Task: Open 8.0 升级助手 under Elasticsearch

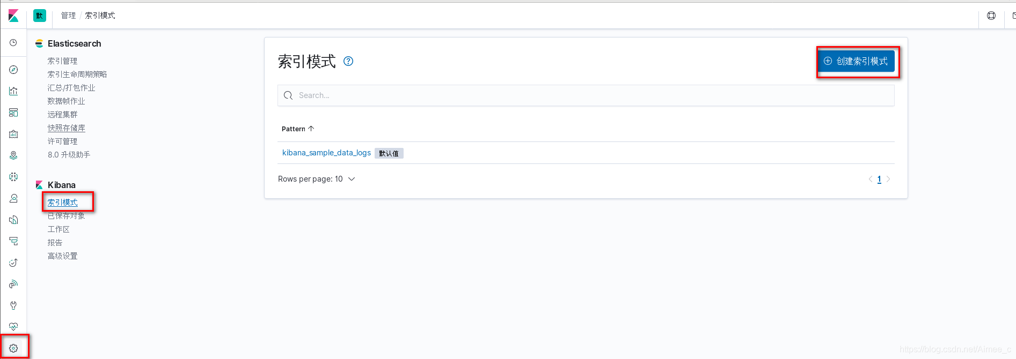Action: (69, 155)
